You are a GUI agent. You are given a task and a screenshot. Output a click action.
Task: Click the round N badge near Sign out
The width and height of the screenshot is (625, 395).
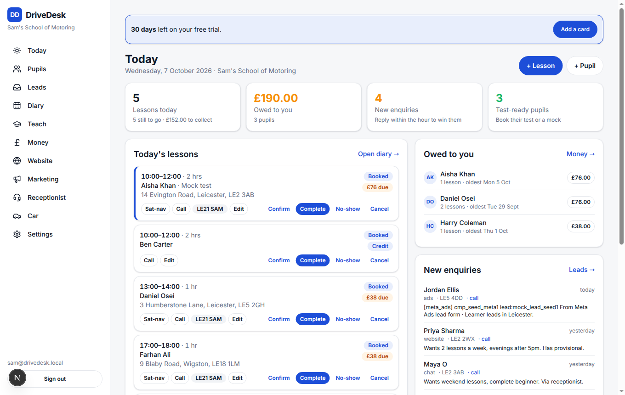click(17, 378)
